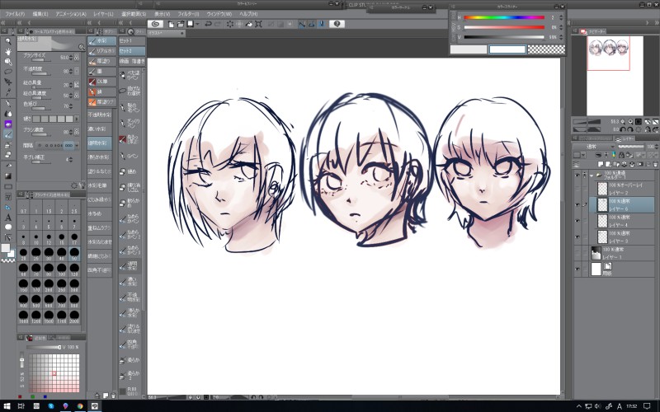Image resolution: width=660 pixels, height=412 pixels.
Task: Click the Scale/Rotate transform toolbar icon
Action: click(258, 24)
